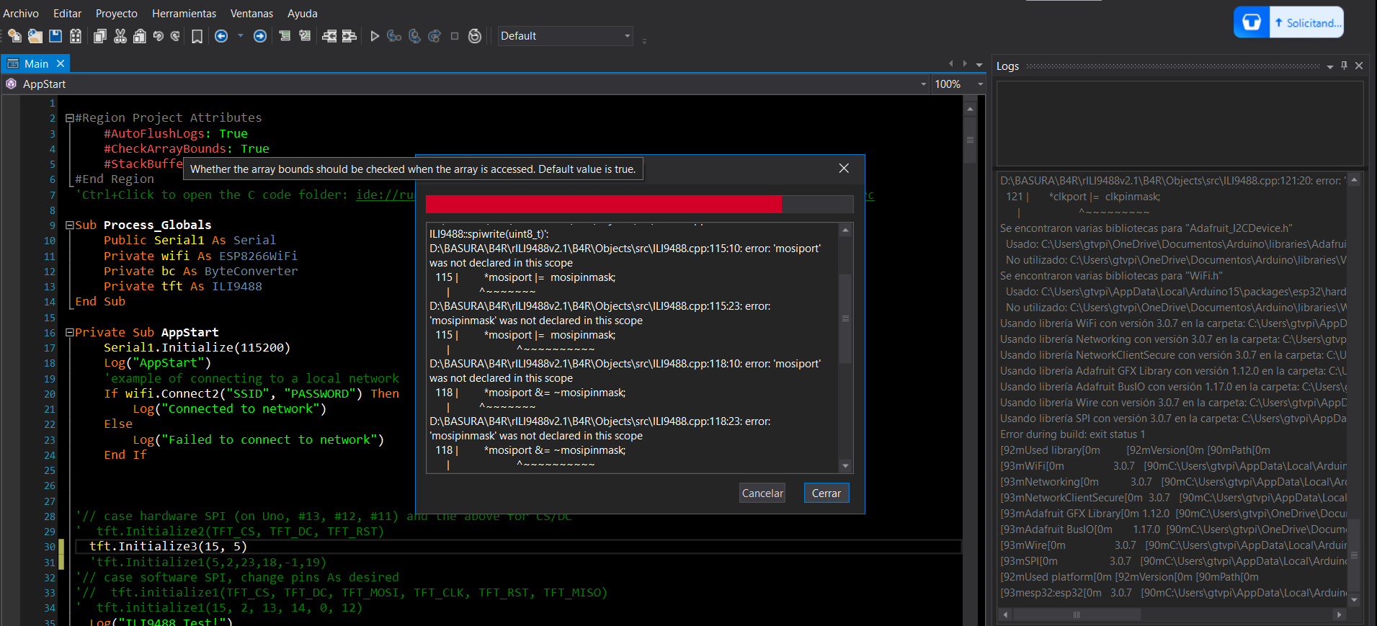Screen dimensions: 1377x626
Task: Click the Cancelar button in the dialog
Action: click(x=762, y=493)
